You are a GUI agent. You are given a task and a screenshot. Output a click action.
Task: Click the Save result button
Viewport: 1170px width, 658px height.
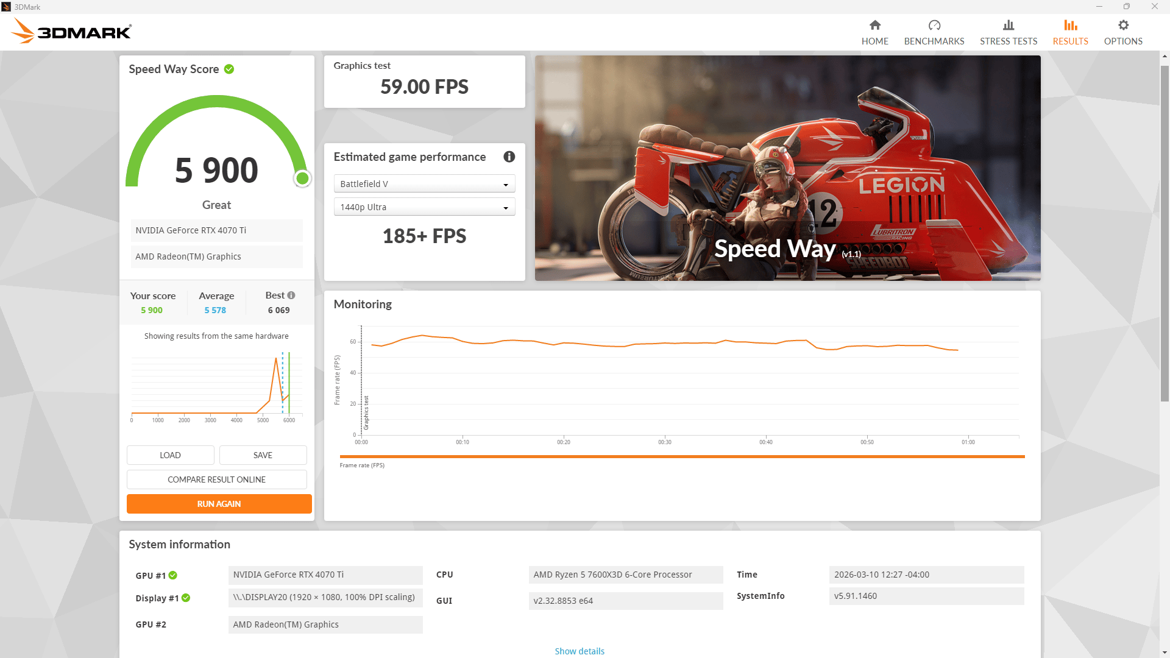263,455
